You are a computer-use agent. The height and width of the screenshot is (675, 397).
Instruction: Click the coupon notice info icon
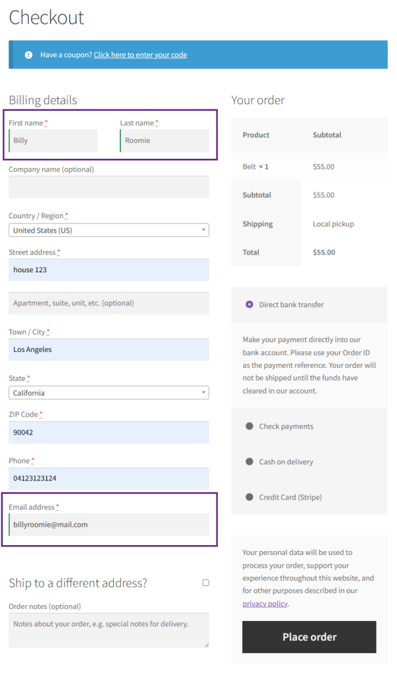pos(28,55)
